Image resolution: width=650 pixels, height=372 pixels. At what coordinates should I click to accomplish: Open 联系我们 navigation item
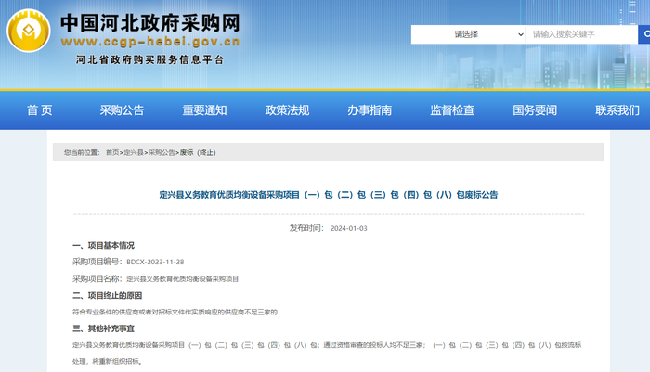tap(617, 110)
